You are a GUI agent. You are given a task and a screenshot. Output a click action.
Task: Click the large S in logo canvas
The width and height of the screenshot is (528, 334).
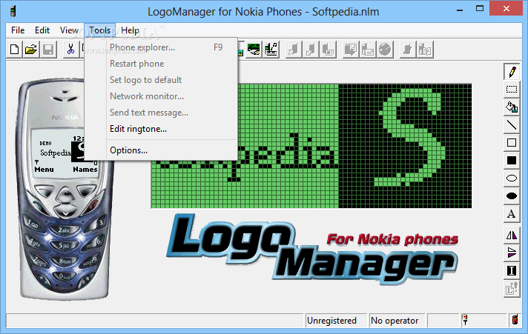[409, 138]
